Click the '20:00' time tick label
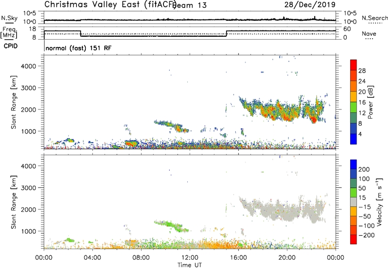Image resolution: width=388 pixels, height=268 pixels. tap(287, 258)
